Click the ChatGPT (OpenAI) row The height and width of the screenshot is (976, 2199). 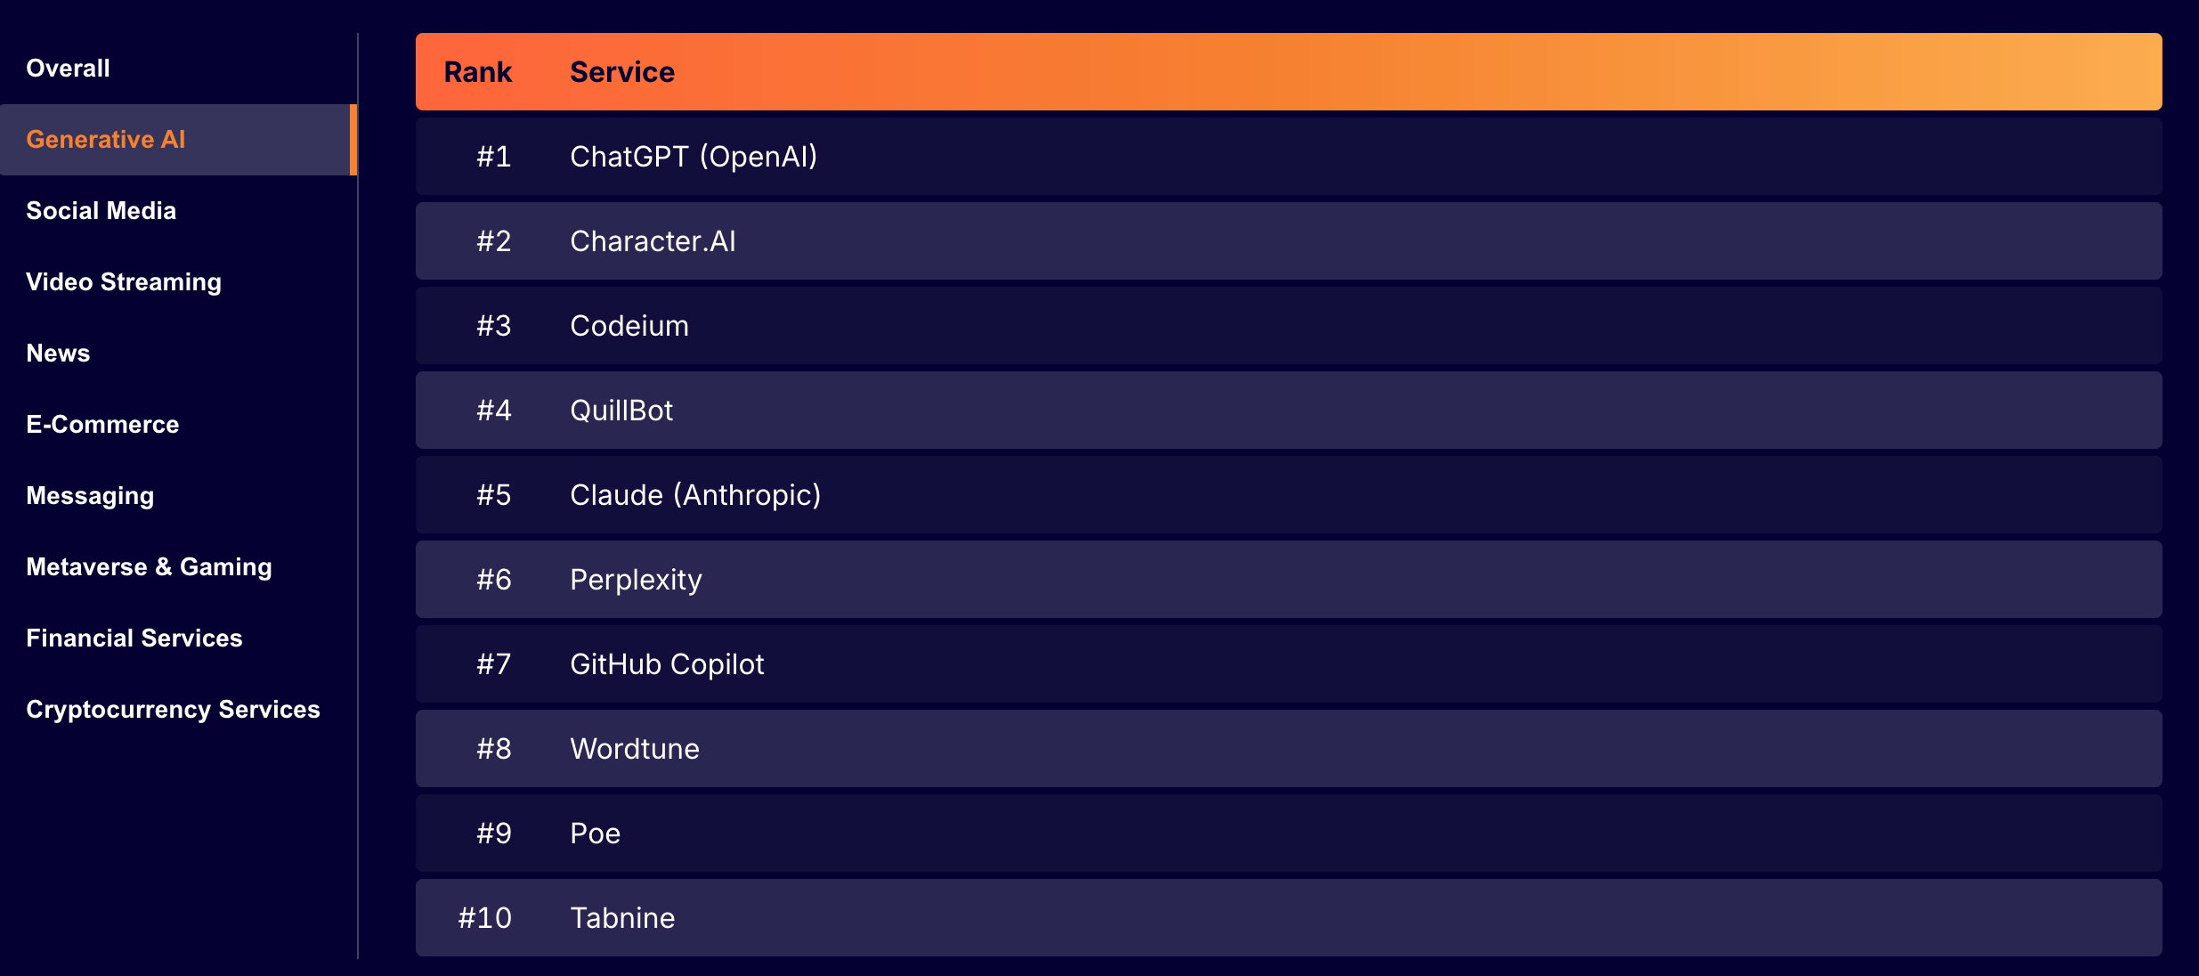pyautogui.click(x=693, y=157)
